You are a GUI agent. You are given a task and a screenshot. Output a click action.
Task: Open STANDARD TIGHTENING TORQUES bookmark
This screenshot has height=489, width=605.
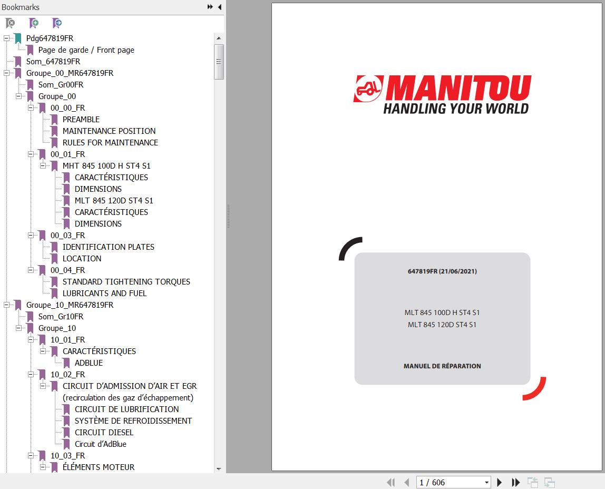[x=126, y=281]
